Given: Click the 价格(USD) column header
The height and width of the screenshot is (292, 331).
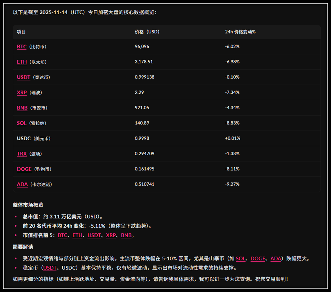Looking at the screenshot, I should click(147, 32).
